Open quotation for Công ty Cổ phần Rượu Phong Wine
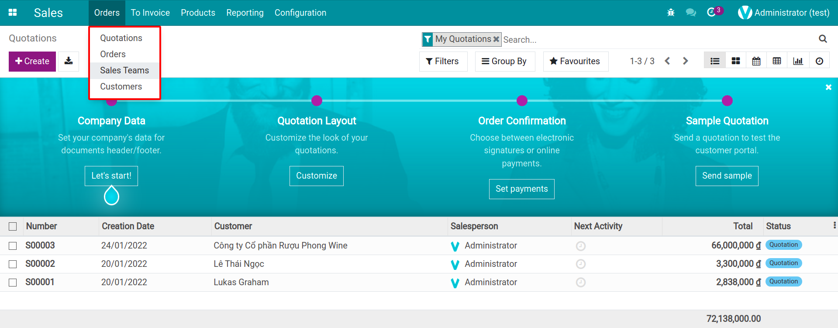This screenshot has height=328, width=838. (x=280, y=245)
